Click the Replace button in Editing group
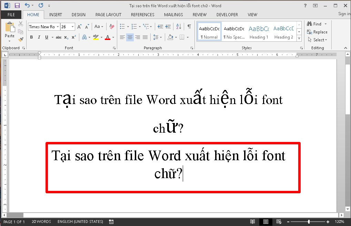Image resolution: width=351 pixels, height=226 pixels. pos(317,32)
